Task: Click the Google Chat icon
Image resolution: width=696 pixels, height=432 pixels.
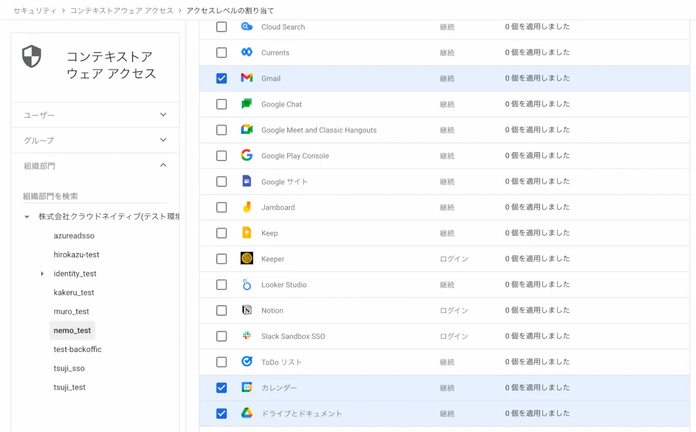Action: coord(246,104)
